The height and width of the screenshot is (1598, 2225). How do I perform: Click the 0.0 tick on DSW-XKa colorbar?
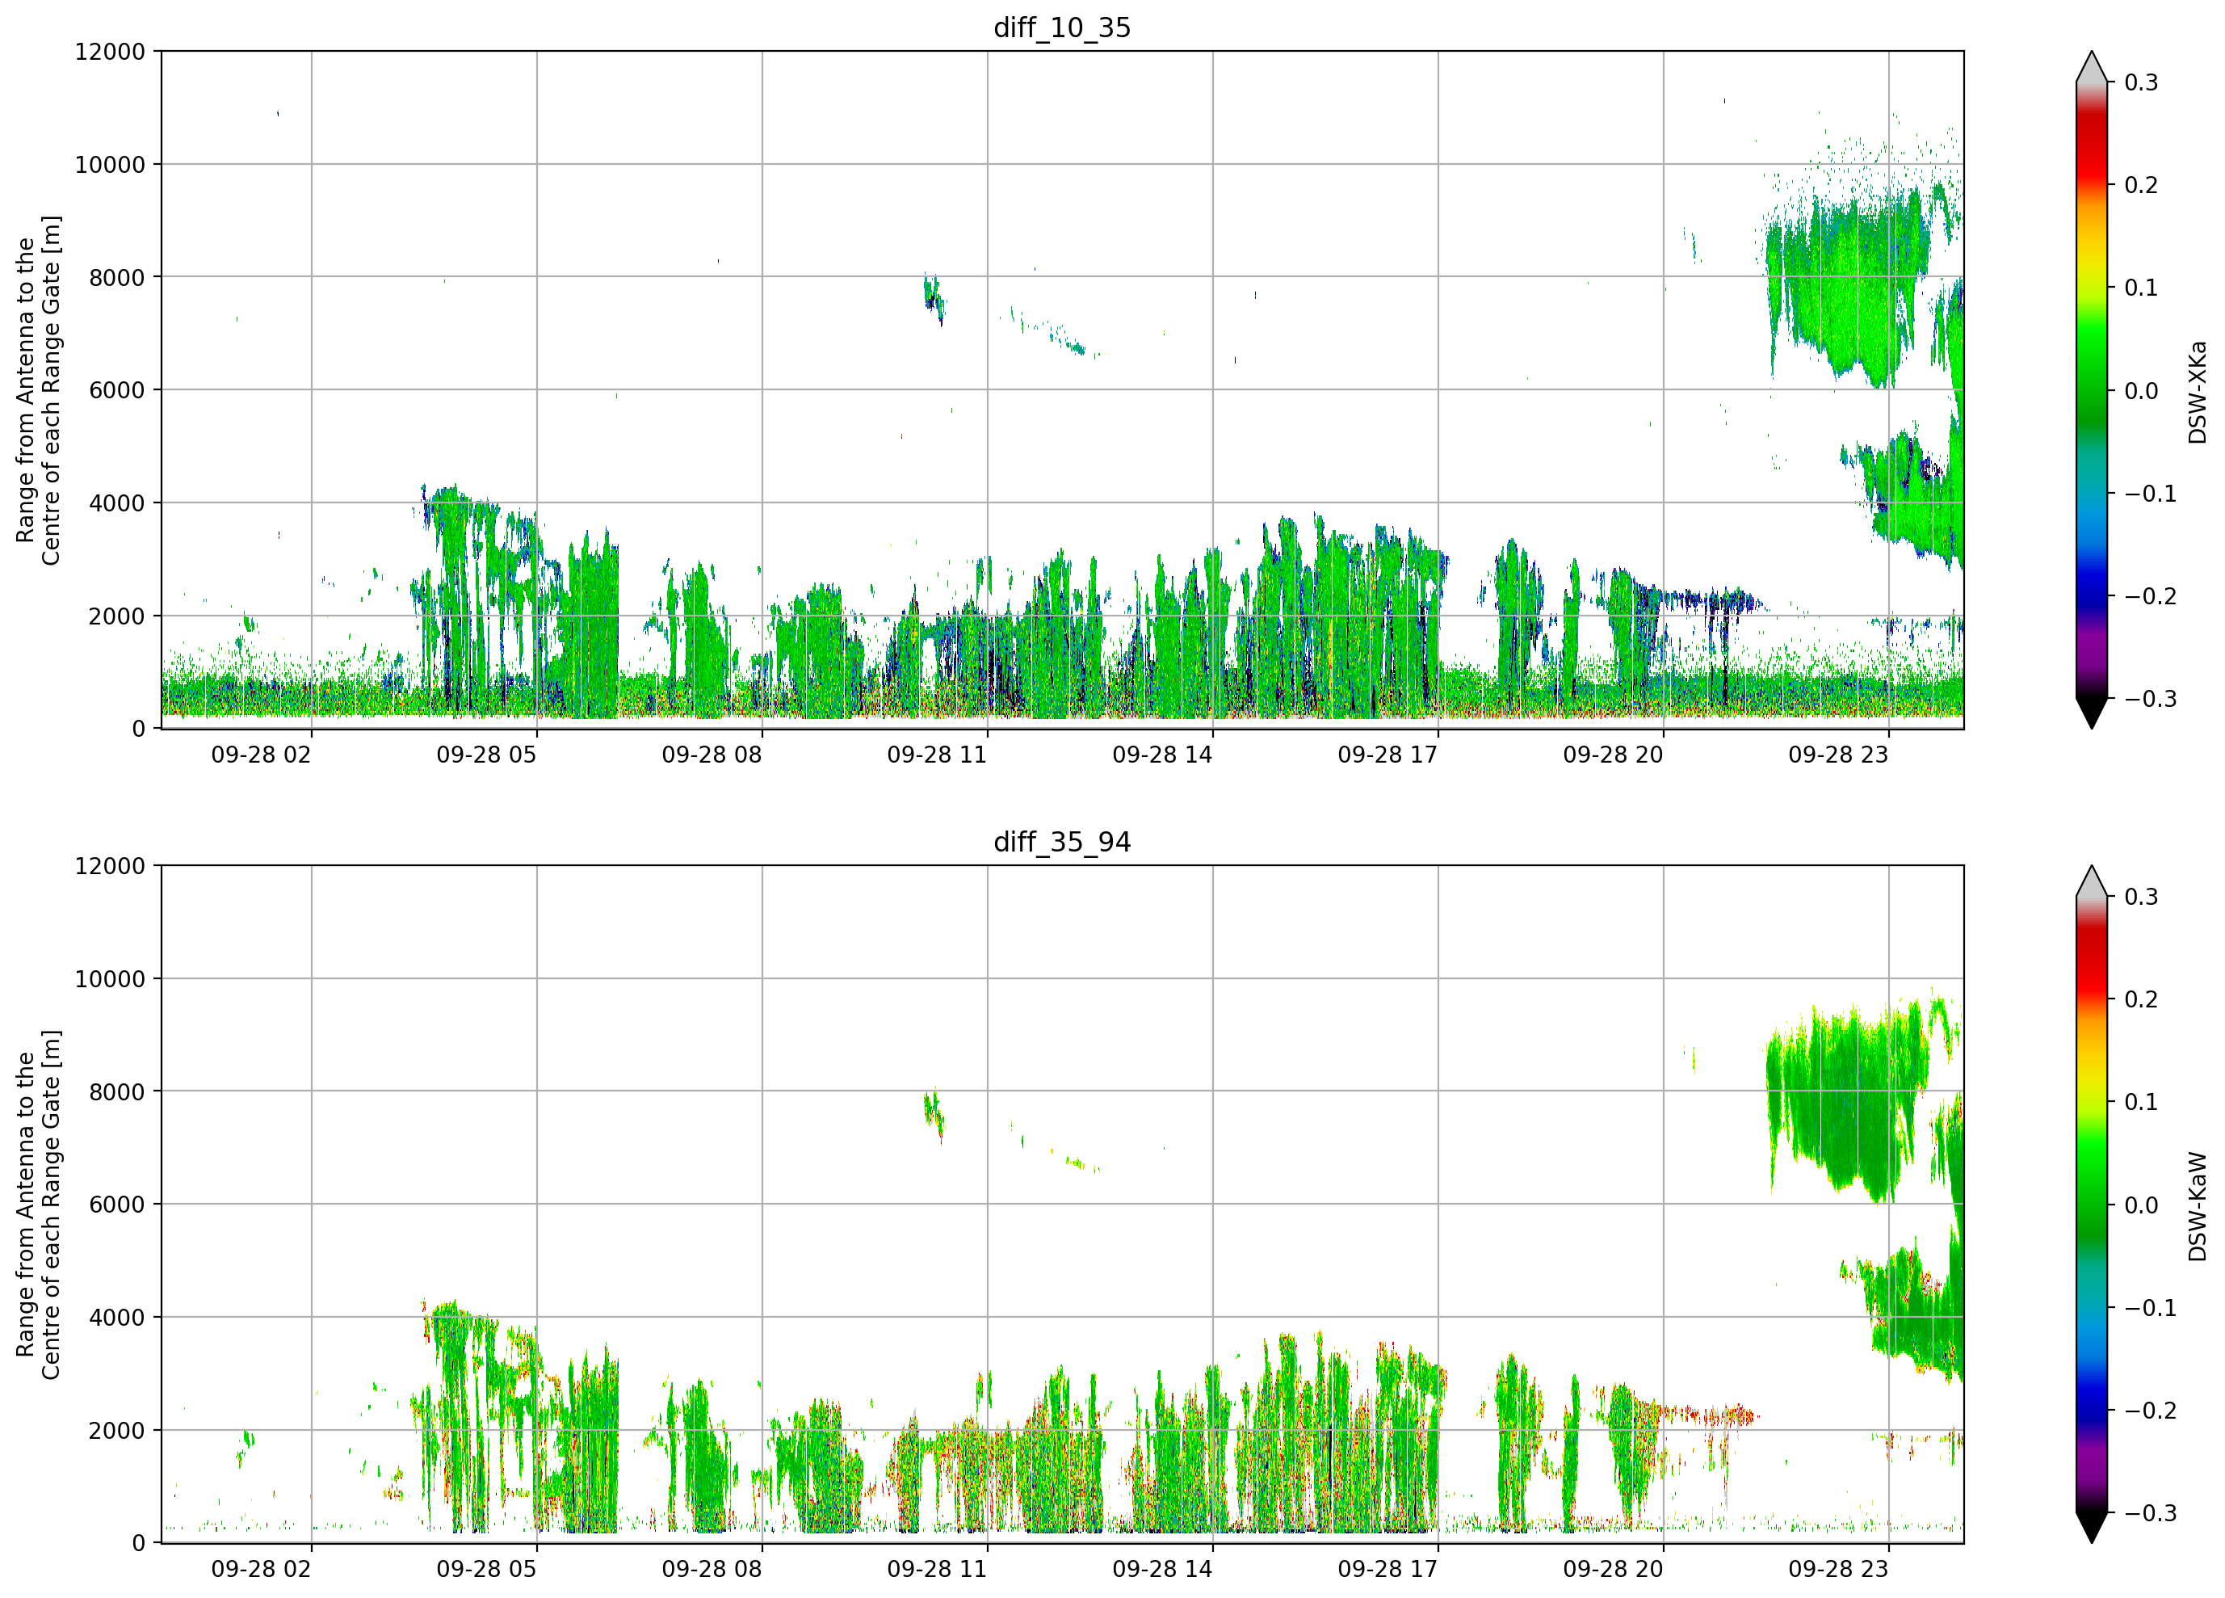click(2142, 391)
